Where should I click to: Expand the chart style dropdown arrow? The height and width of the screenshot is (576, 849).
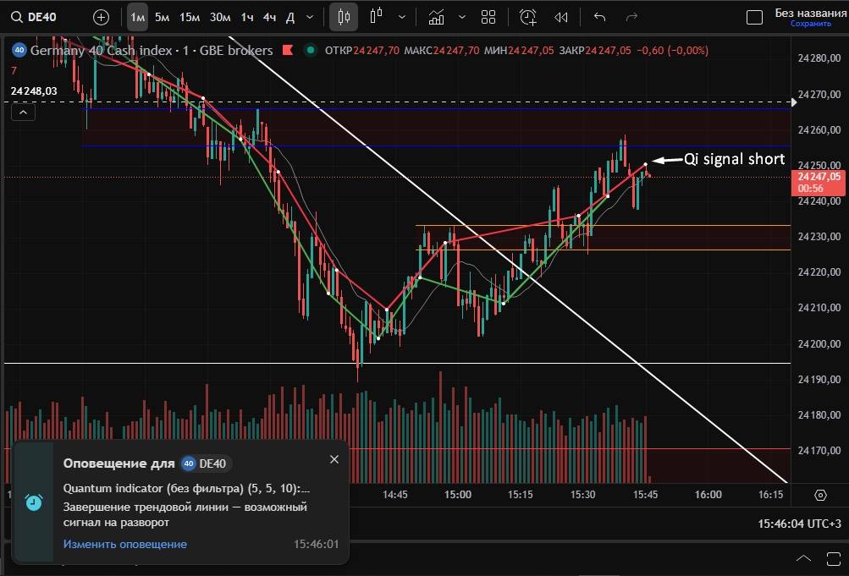pyautogui.click(x=401, y=17)
